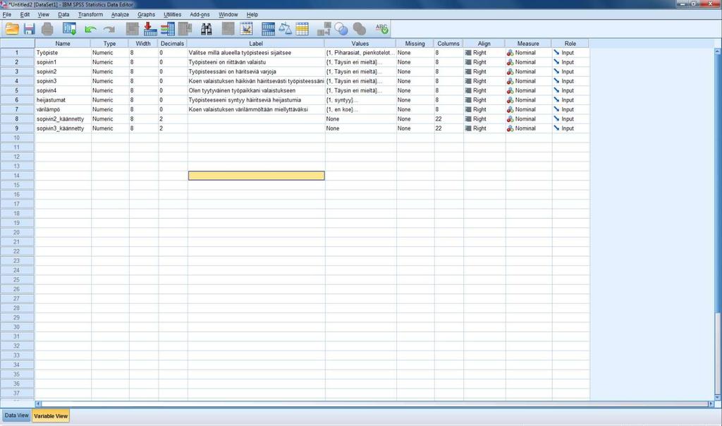Click the Go to Case toolbar icon
This screenshot has height=426, width=722.
(x=132, y=29)
